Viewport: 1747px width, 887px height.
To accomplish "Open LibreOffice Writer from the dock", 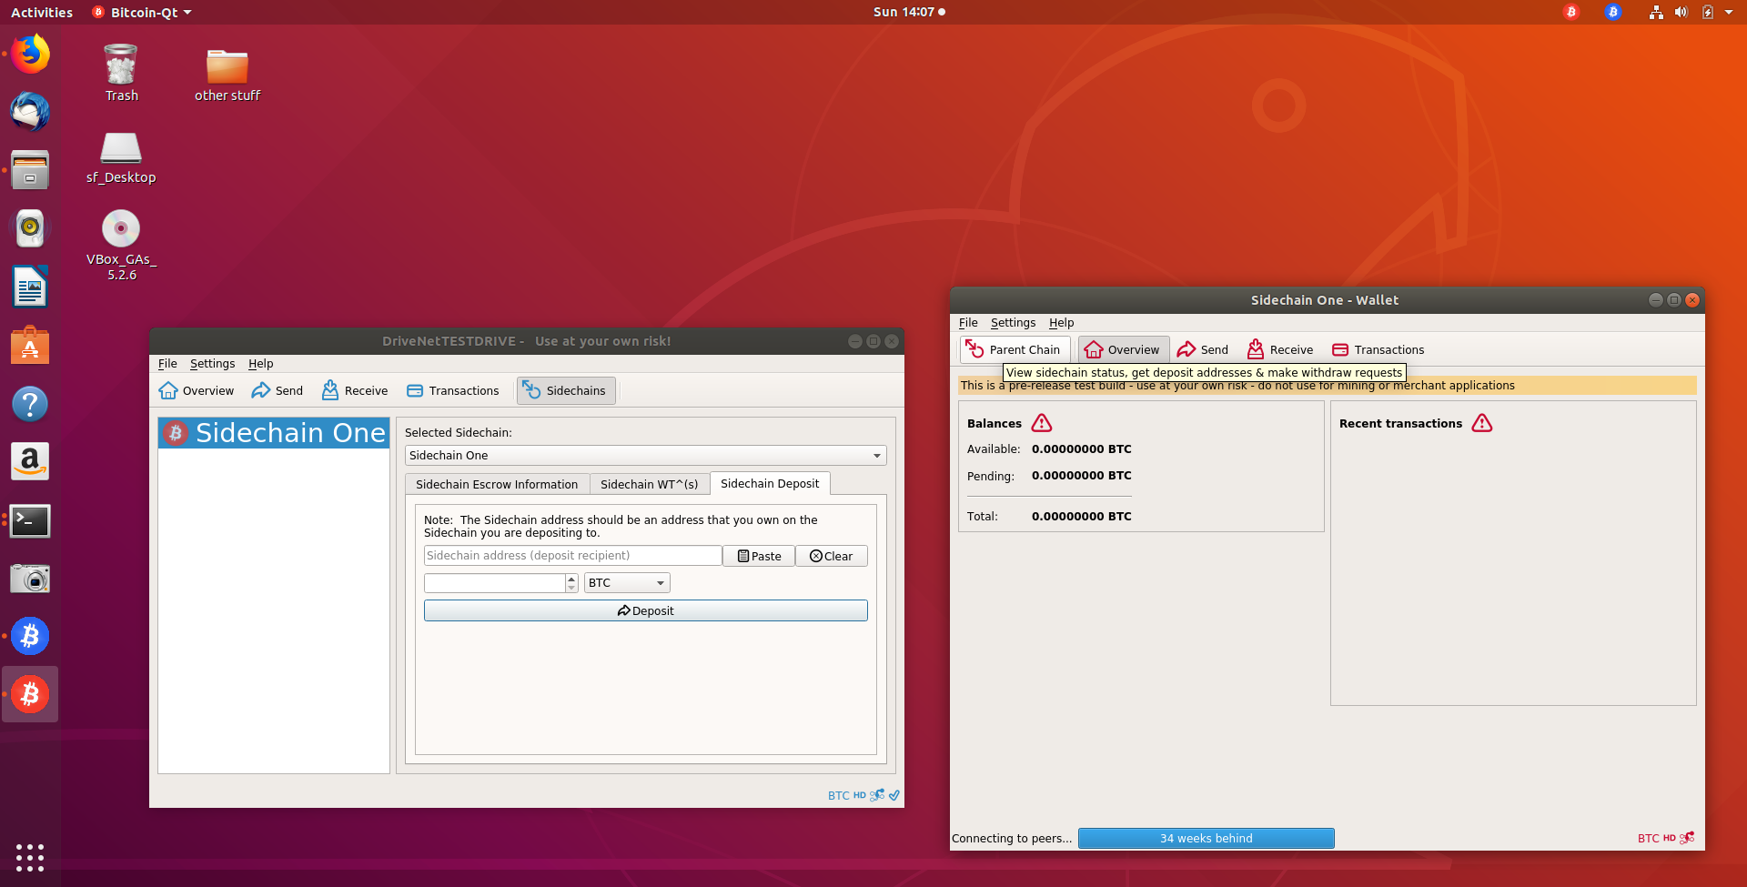I will pyautogui.click(x=30, y=287).
